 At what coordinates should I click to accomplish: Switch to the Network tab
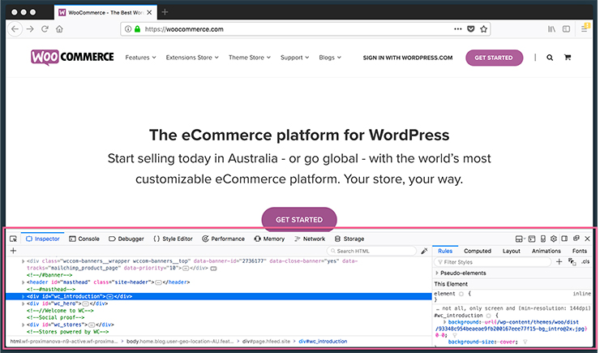click(310, 239)
